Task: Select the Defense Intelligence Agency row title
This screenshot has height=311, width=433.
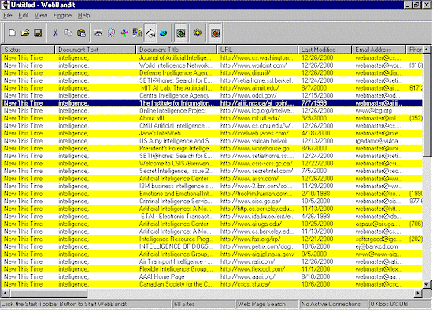Action: coord(175,73)
